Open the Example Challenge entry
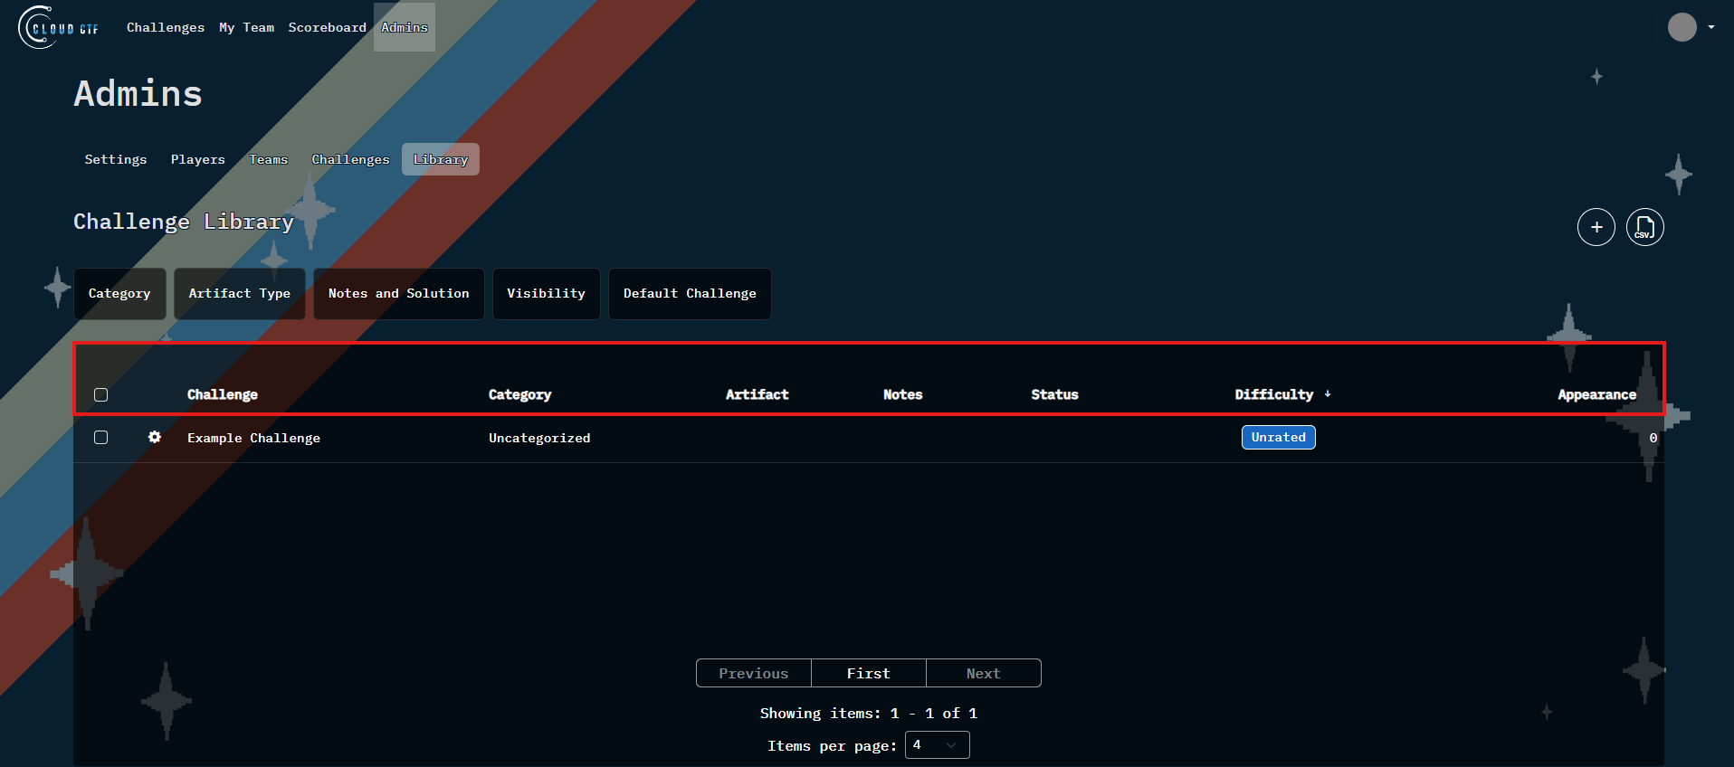 tap(253, 438)
